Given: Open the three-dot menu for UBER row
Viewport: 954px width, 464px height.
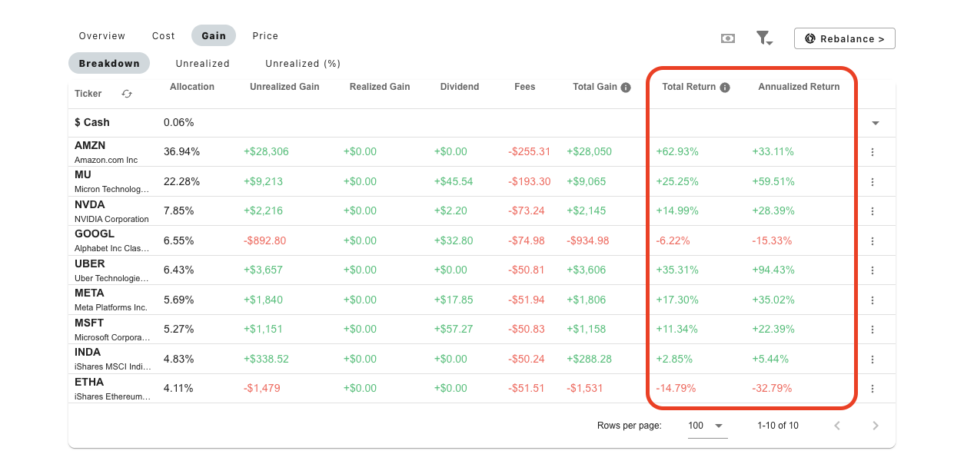Looking at the screenshot, I should click(873, 270).
